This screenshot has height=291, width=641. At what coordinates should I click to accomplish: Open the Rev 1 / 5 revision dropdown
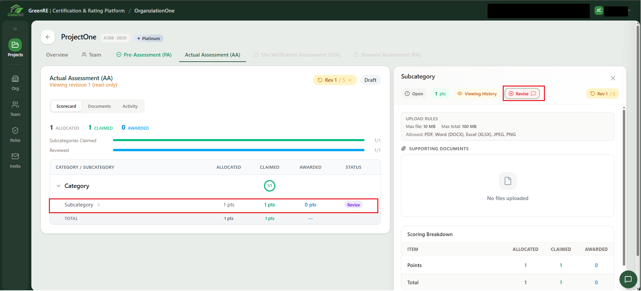[335, 80]
